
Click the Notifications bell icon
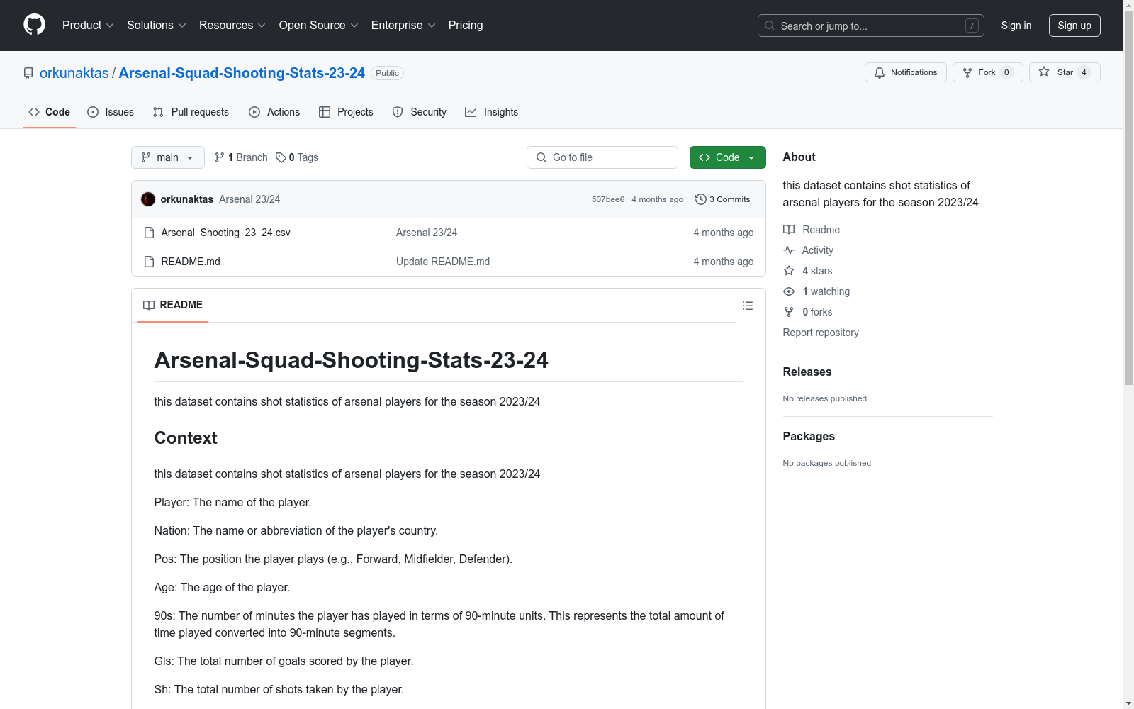pyautogui.click(x=880, y=72)
